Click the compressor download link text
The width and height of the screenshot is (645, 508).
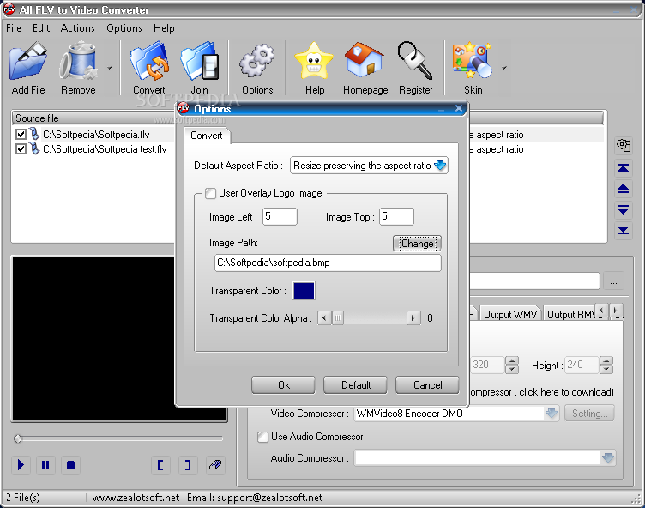pos(542,392)
